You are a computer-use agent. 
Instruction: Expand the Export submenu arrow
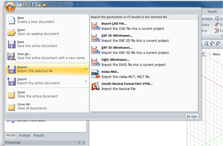tap(86, 81)
